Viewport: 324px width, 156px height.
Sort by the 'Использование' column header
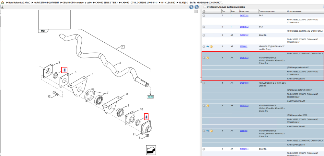click(305, 11)
